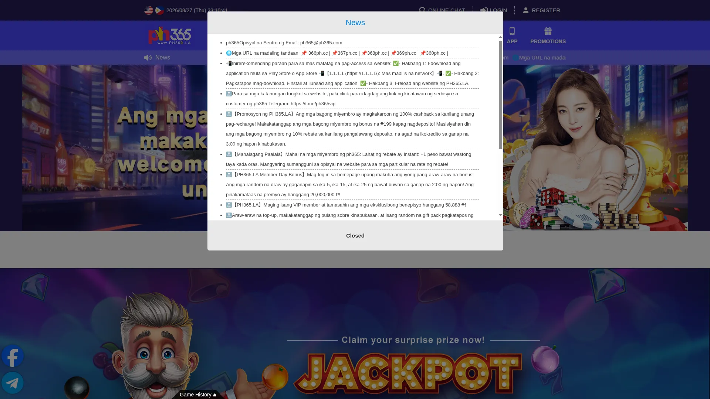The height and width of the screenshot is (399, 710).
Task: Click the LOGIN link
Action: pos(494,10)
